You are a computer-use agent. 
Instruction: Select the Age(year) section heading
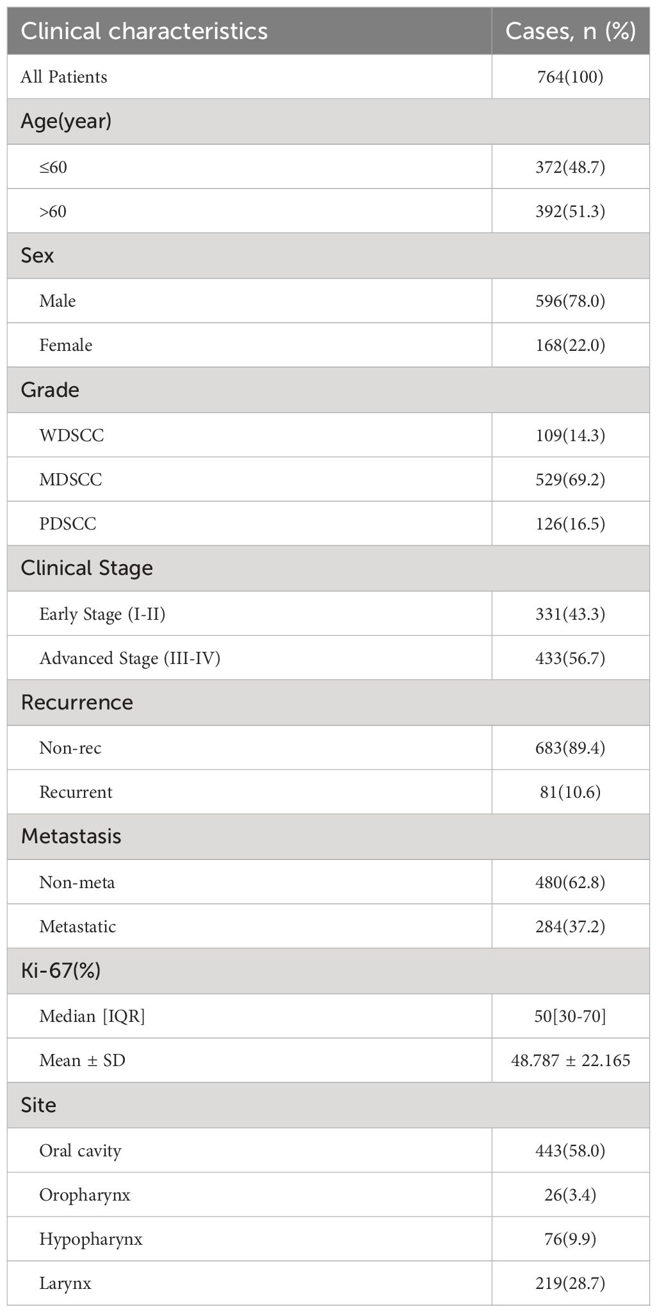[x=66, y=121]
